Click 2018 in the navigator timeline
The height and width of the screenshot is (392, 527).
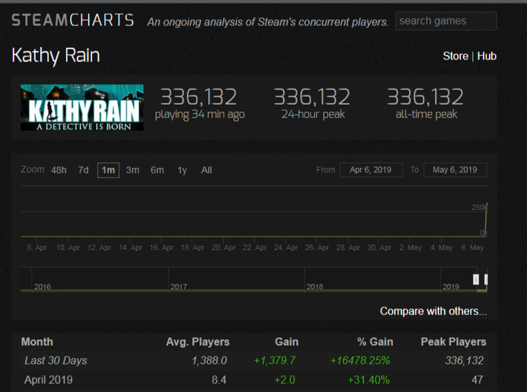click(x=315, y=286)
